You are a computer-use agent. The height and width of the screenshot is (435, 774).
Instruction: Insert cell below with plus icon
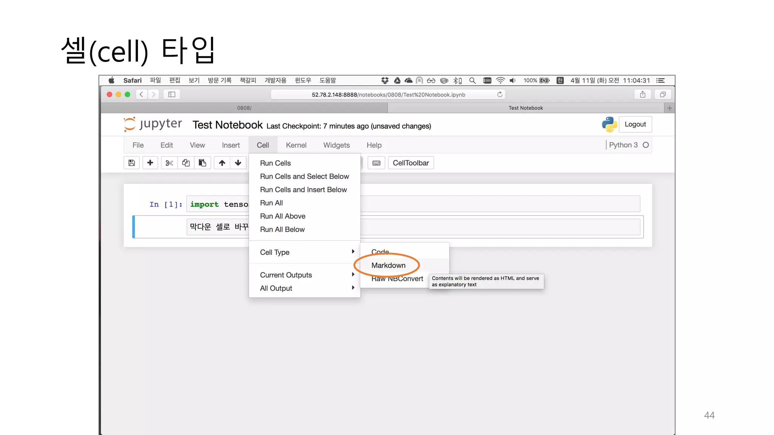[150, 163]
